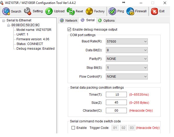Click the Serial tab circle icon
This screenshot has height=137, width=174.
coord(83,20)
